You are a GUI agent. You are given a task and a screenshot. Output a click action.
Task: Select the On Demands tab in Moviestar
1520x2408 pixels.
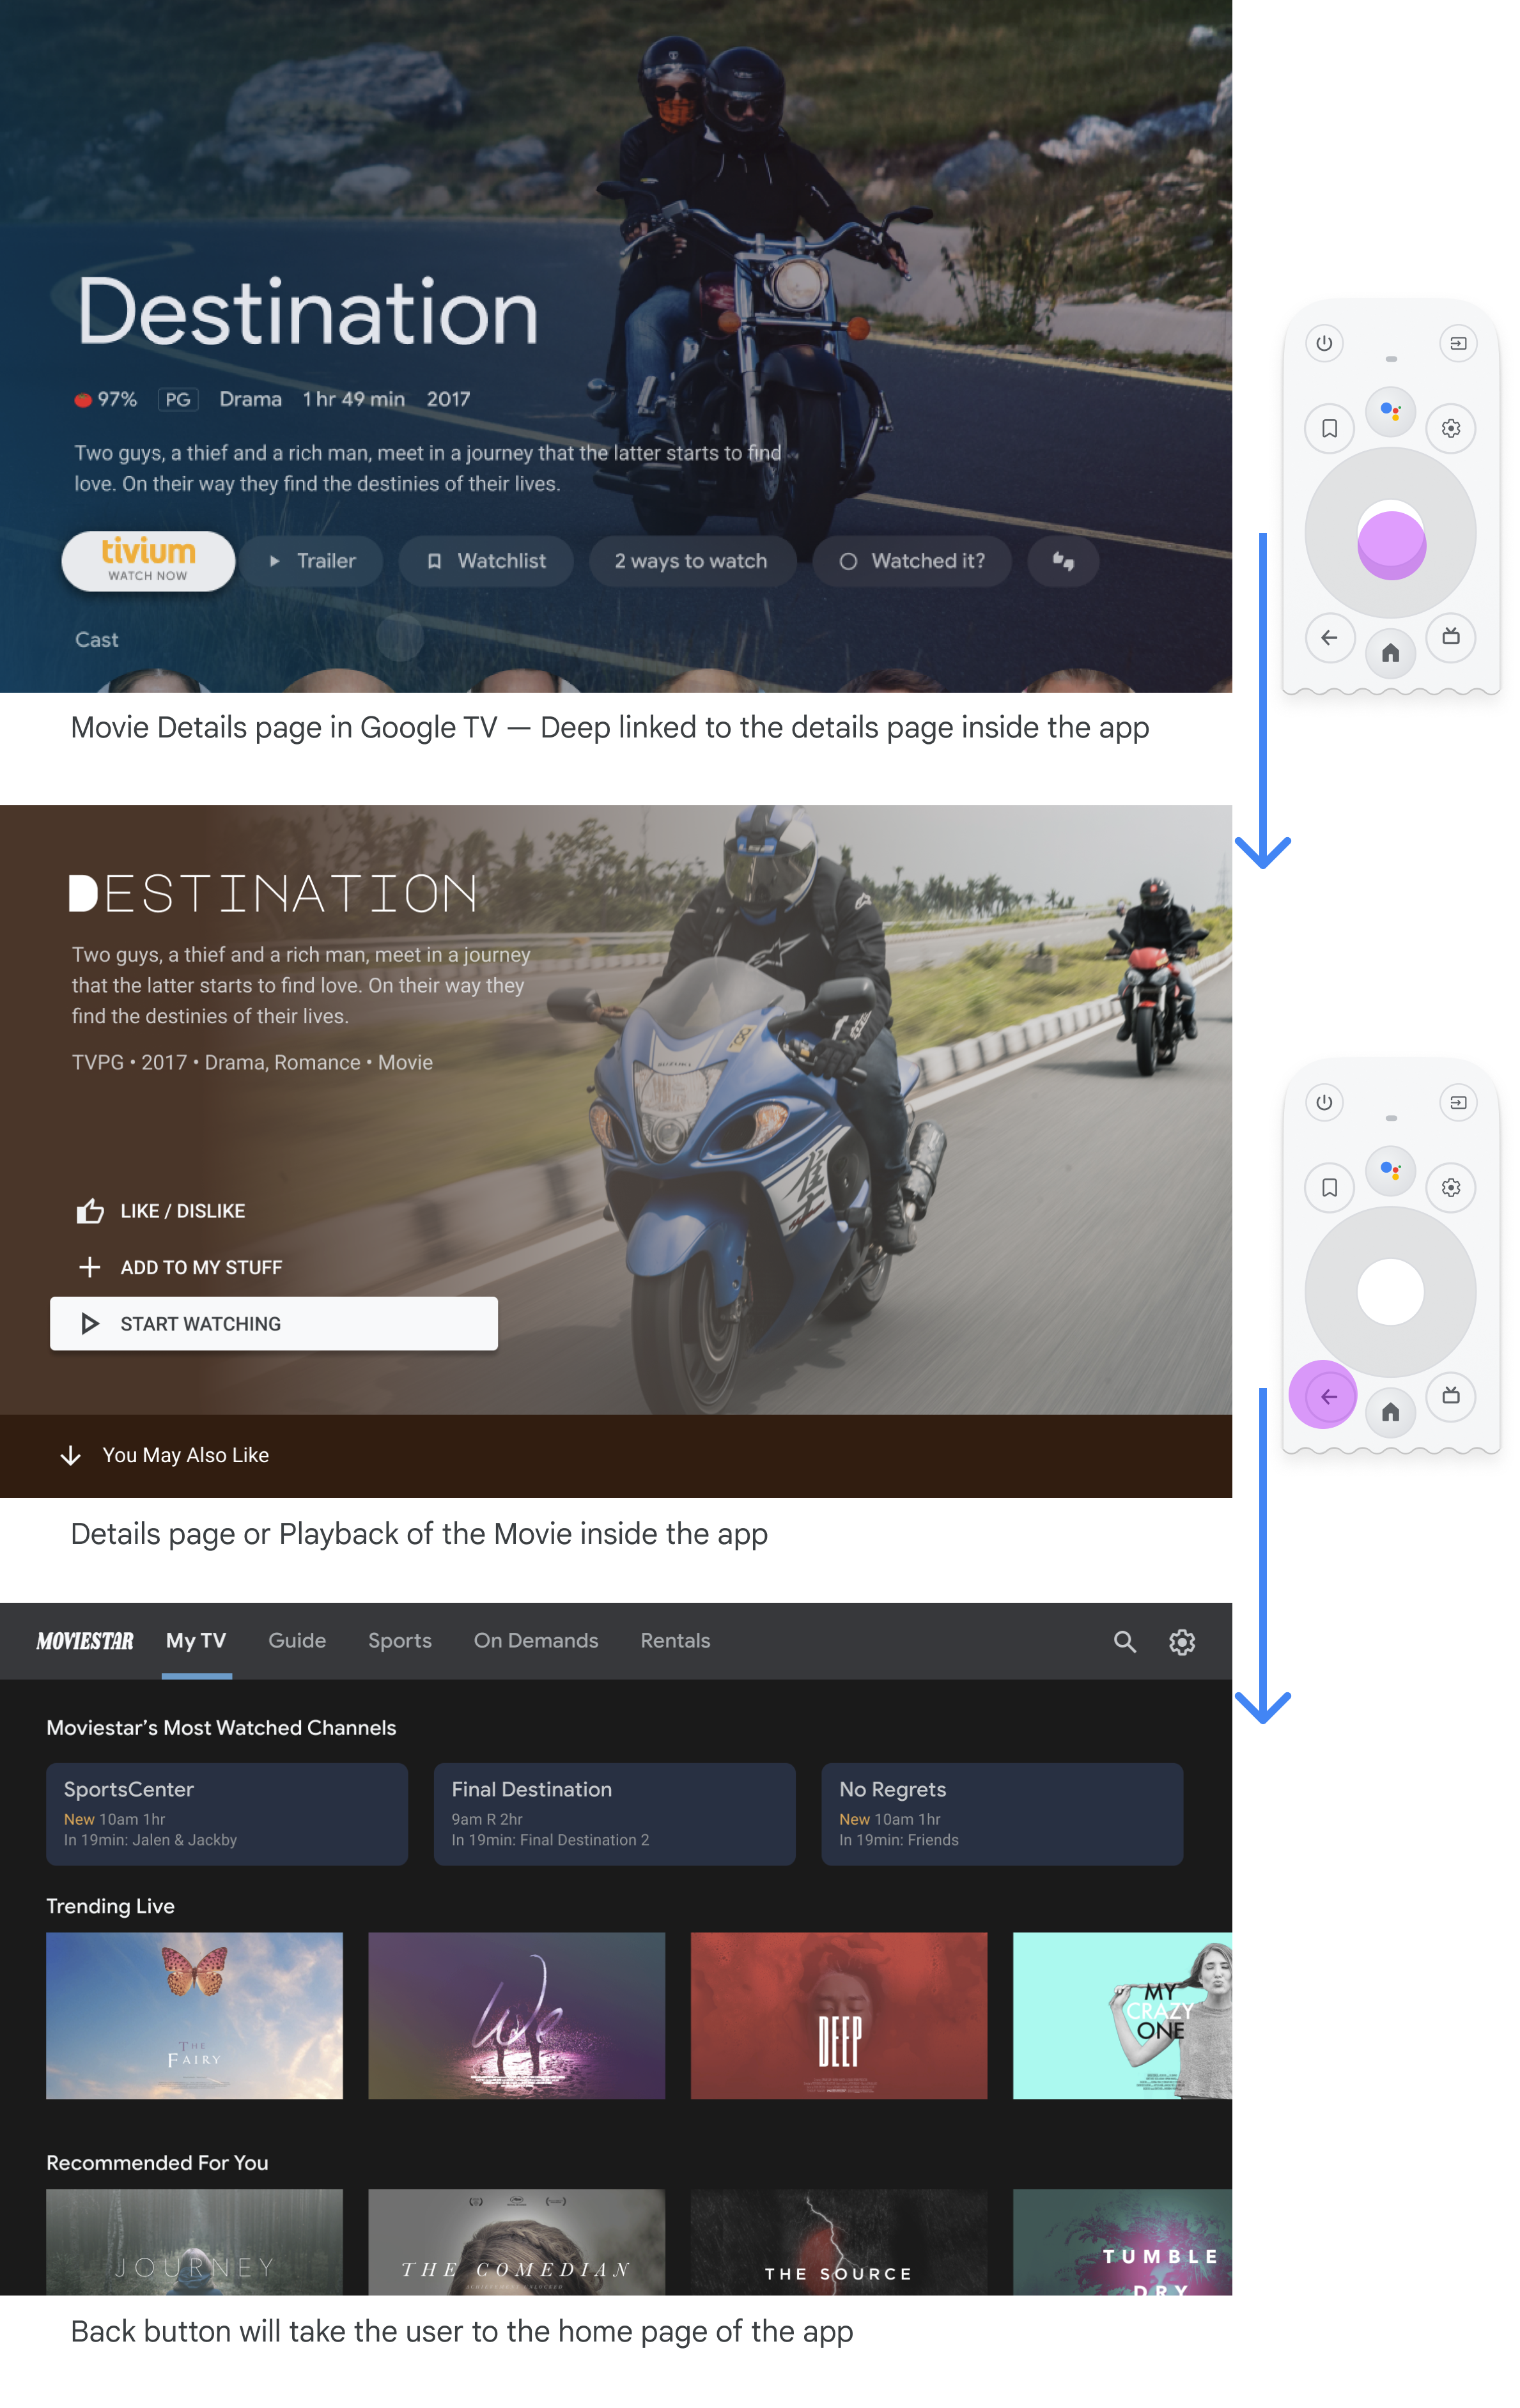(536, 1640)
